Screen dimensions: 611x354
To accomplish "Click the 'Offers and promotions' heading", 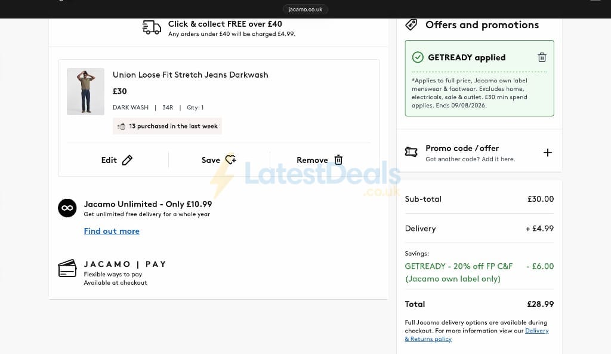I will [482, 25].
